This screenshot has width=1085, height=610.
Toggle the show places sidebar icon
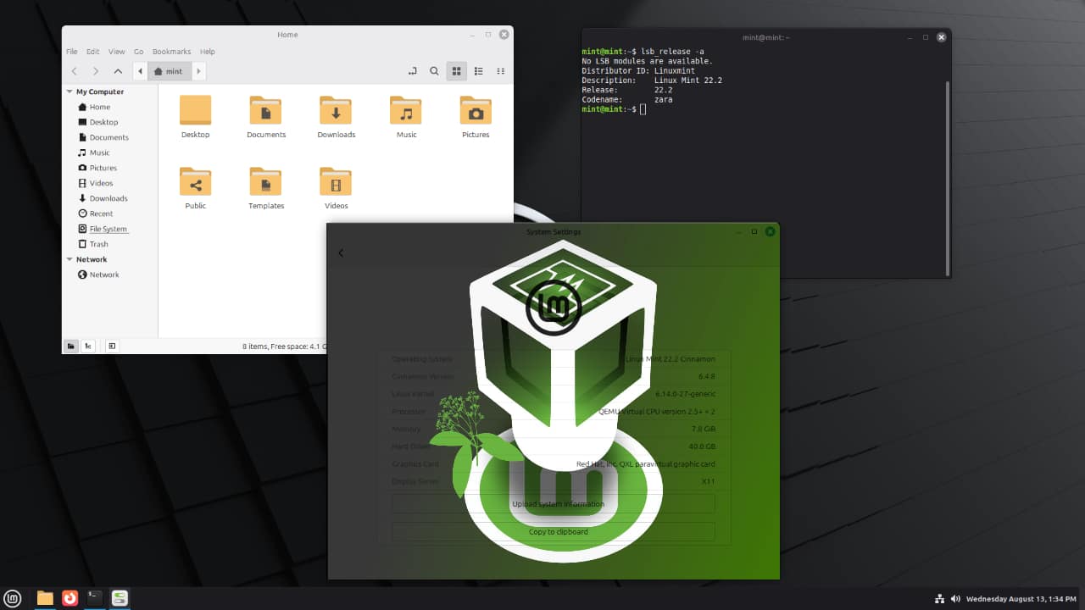coord(70,346)
